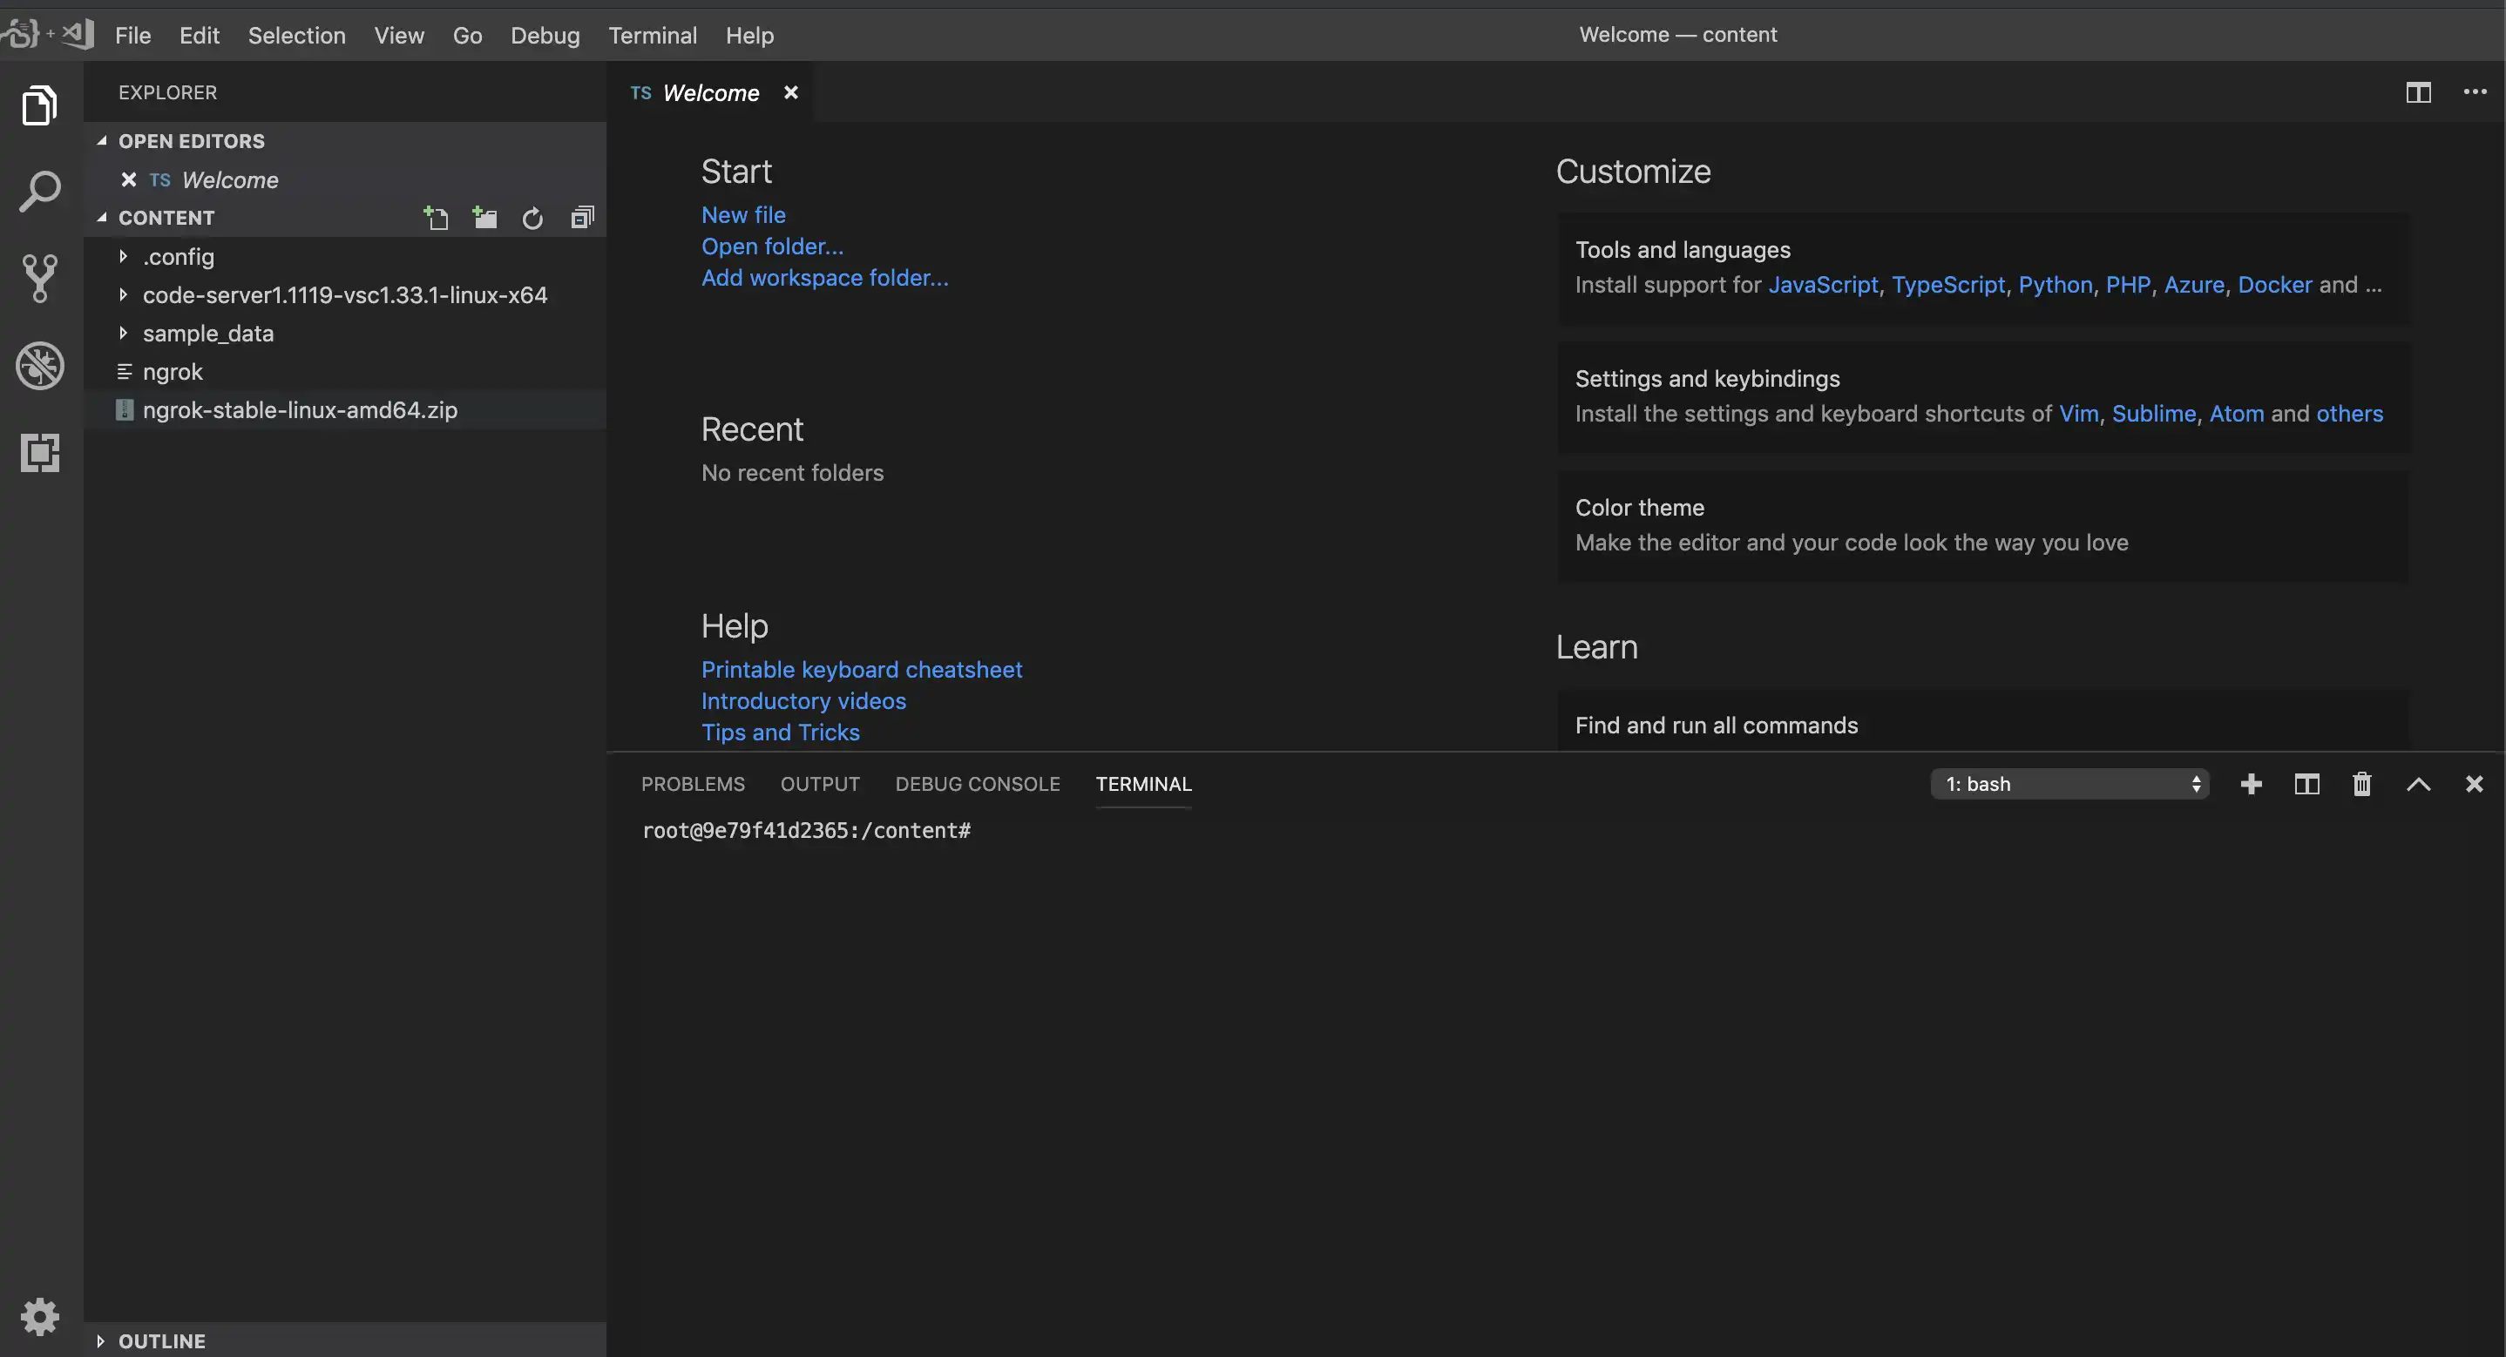The height and width of the screenshot is (1357, 2506).
Task: Click the Open folder... link
Action: pyautogui.click(x=772, y=246)
